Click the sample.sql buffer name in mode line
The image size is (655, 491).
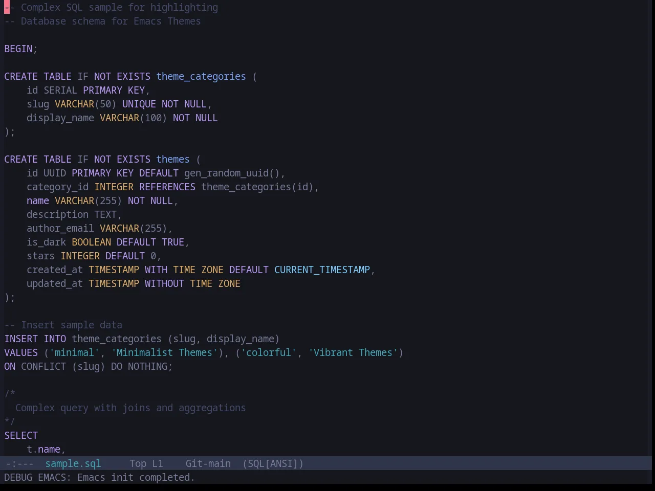coord(73,463)
